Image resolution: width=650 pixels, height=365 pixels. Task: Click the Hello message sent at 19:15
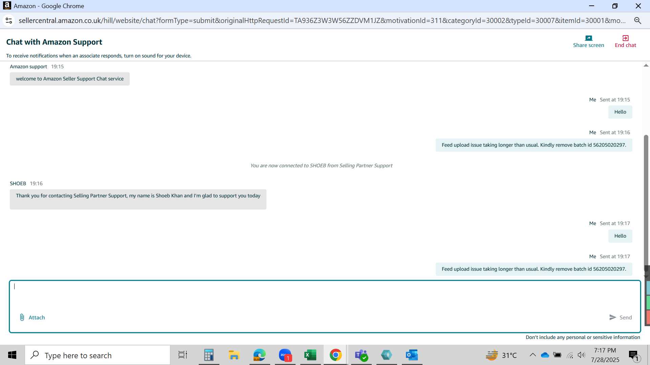point(620,112)
